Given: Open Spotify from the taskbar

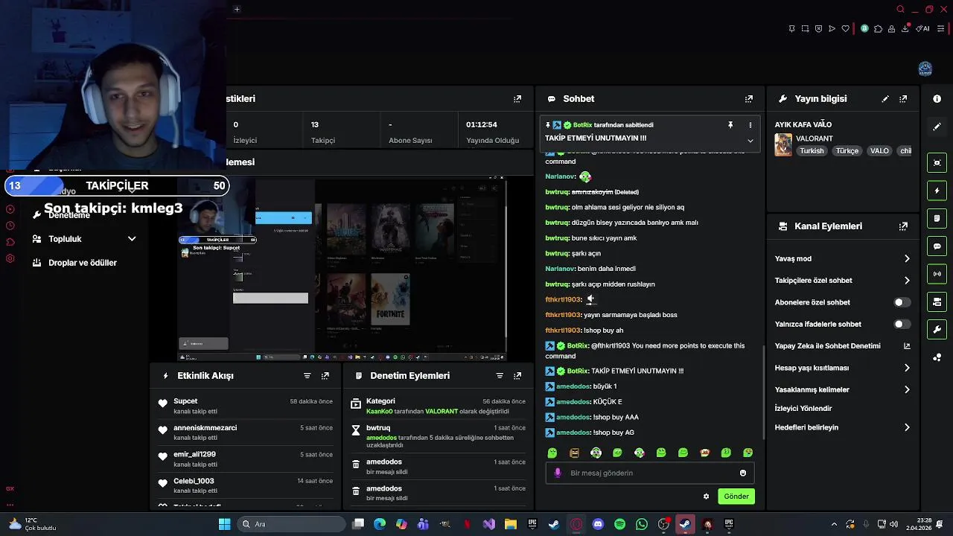Looking at the screenshot, I should tap(619, 524).
